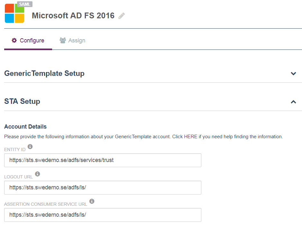Open the HERE help link
The width and height of the screenshot is (302, 226).
[191, 137]
